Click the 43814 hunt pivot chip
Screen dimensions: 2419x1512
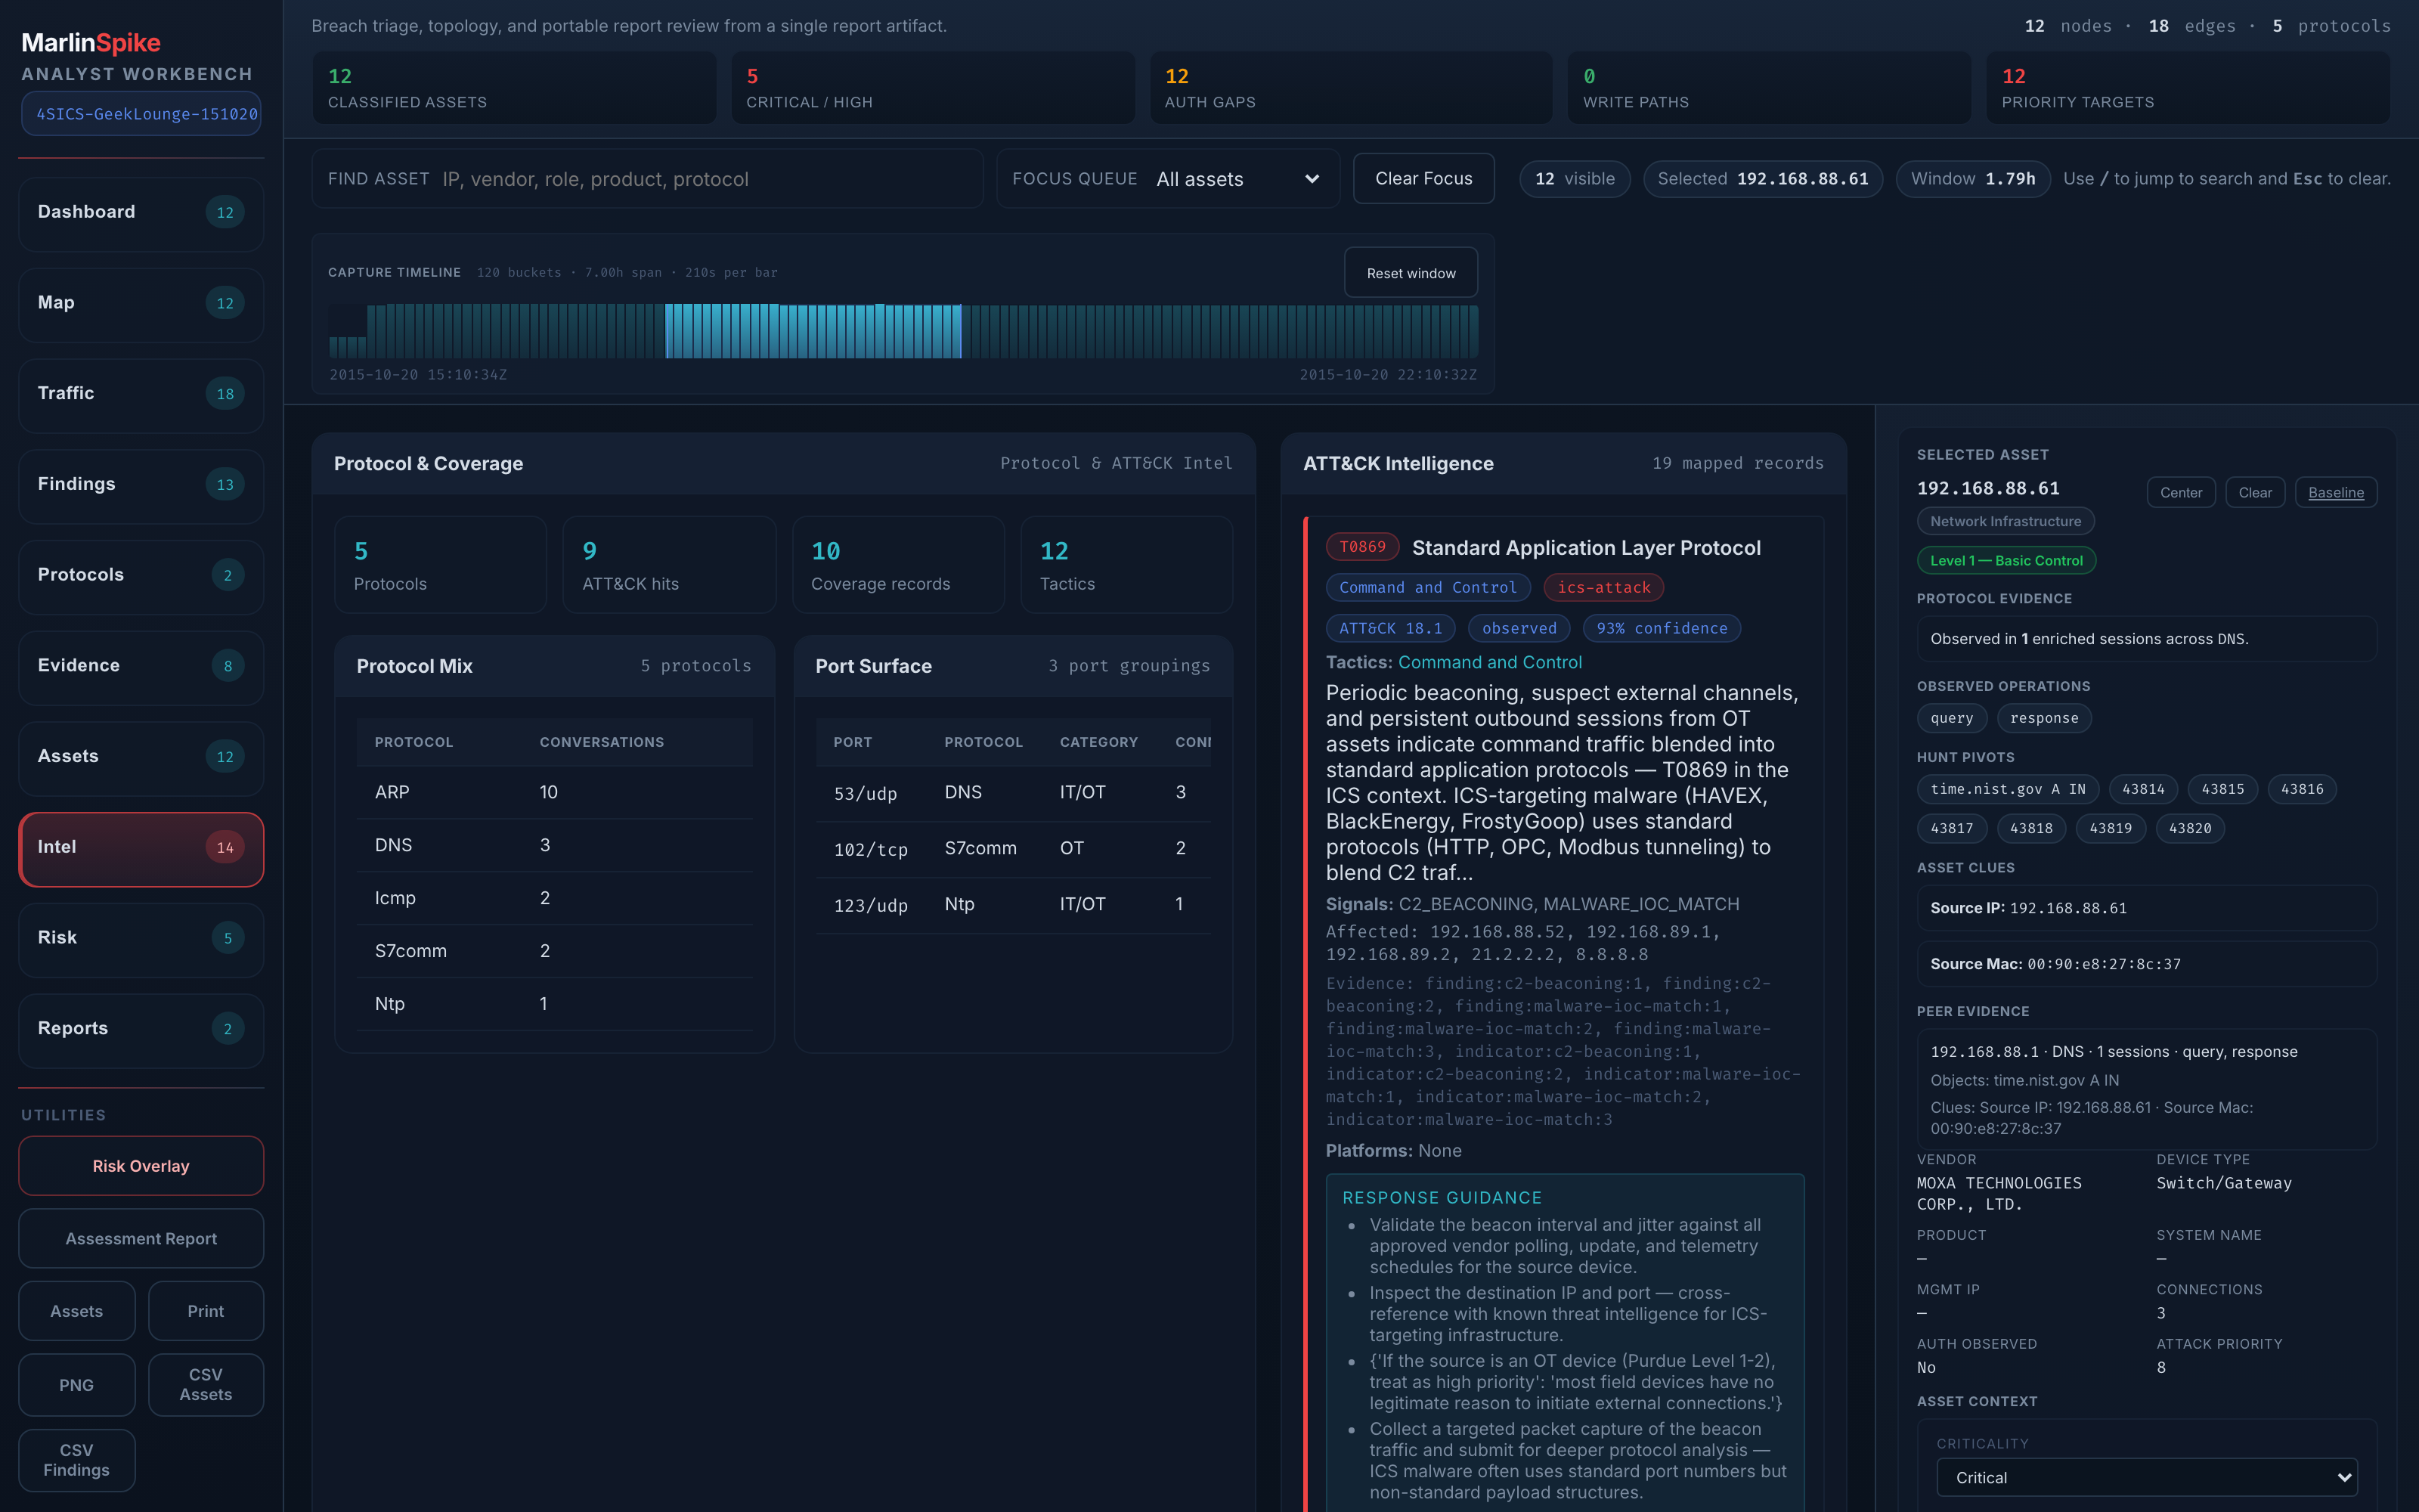pyautogui.click(x=2143, y=789)
